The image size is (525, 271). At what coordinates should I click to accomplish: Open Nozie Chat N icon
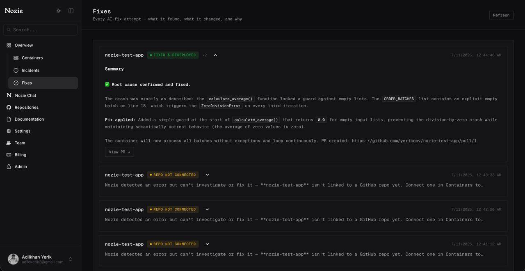pos(9,95)
